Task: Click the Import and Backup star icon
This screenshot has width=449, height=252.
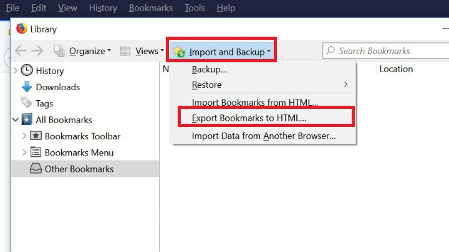Action: point(180,52)
